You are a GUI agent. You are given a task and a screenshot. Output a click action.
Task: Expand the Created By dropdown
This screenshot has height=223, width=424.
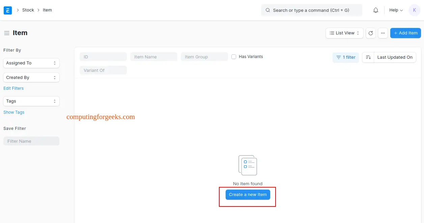pos(31,77)
